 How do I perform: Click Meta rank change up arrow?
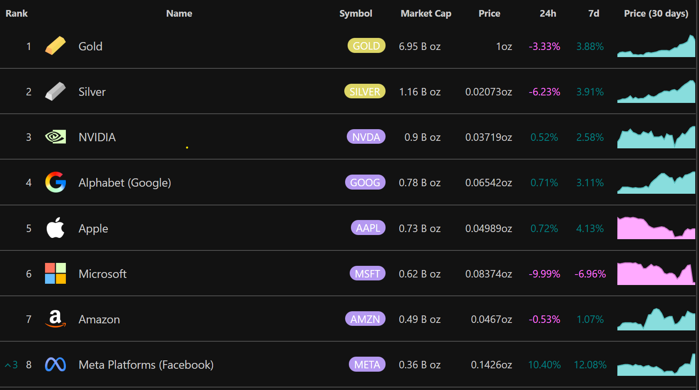tap(8, 365)
